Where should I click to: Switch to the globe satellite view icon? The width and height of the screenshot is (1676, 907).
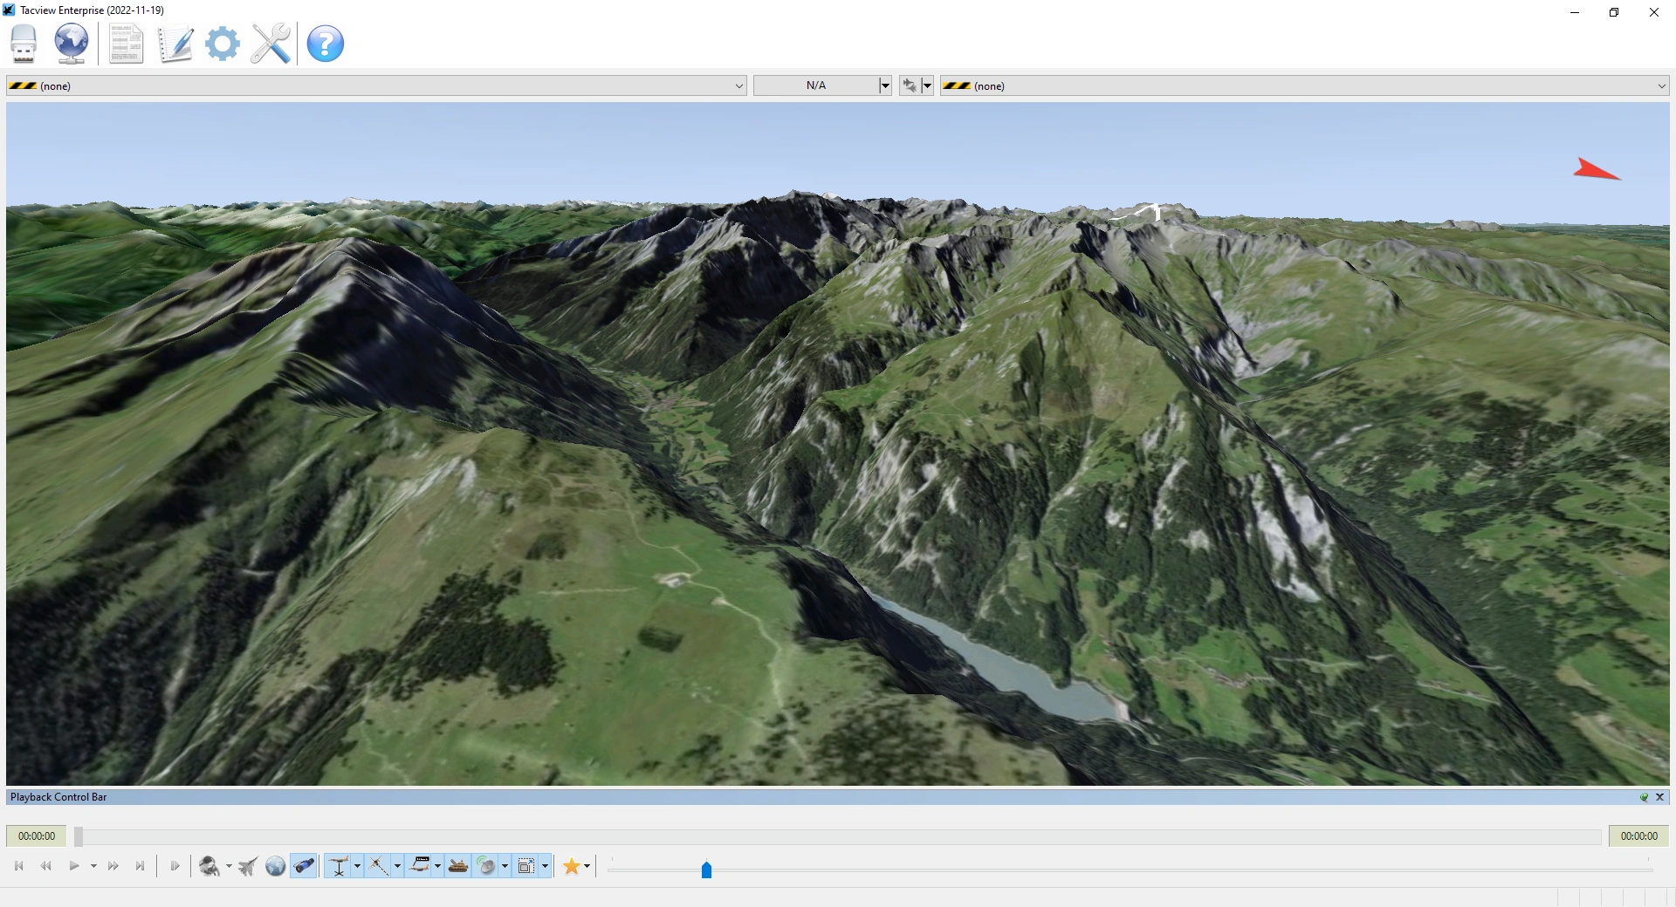click(x=276, y=866)
